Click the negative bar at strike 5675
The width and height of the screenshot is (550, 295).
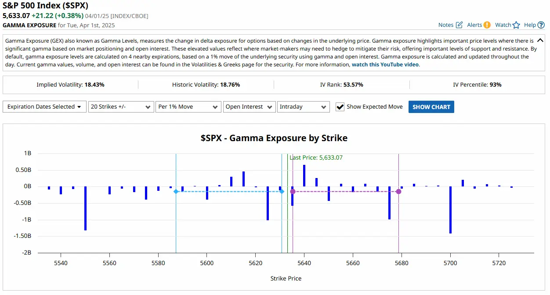coord(389,203)
